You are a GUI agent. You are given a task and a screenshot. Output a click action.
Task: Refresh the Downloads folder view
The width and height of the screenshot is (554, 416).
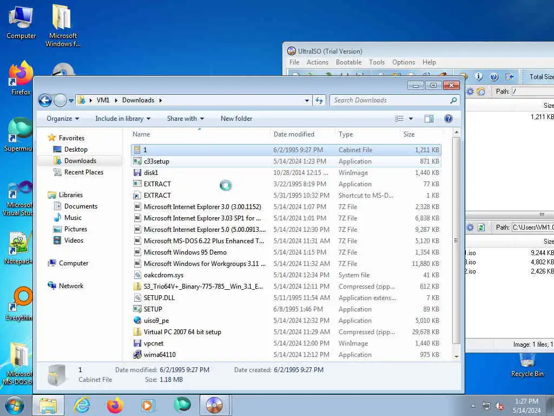[x=319, y=100]
